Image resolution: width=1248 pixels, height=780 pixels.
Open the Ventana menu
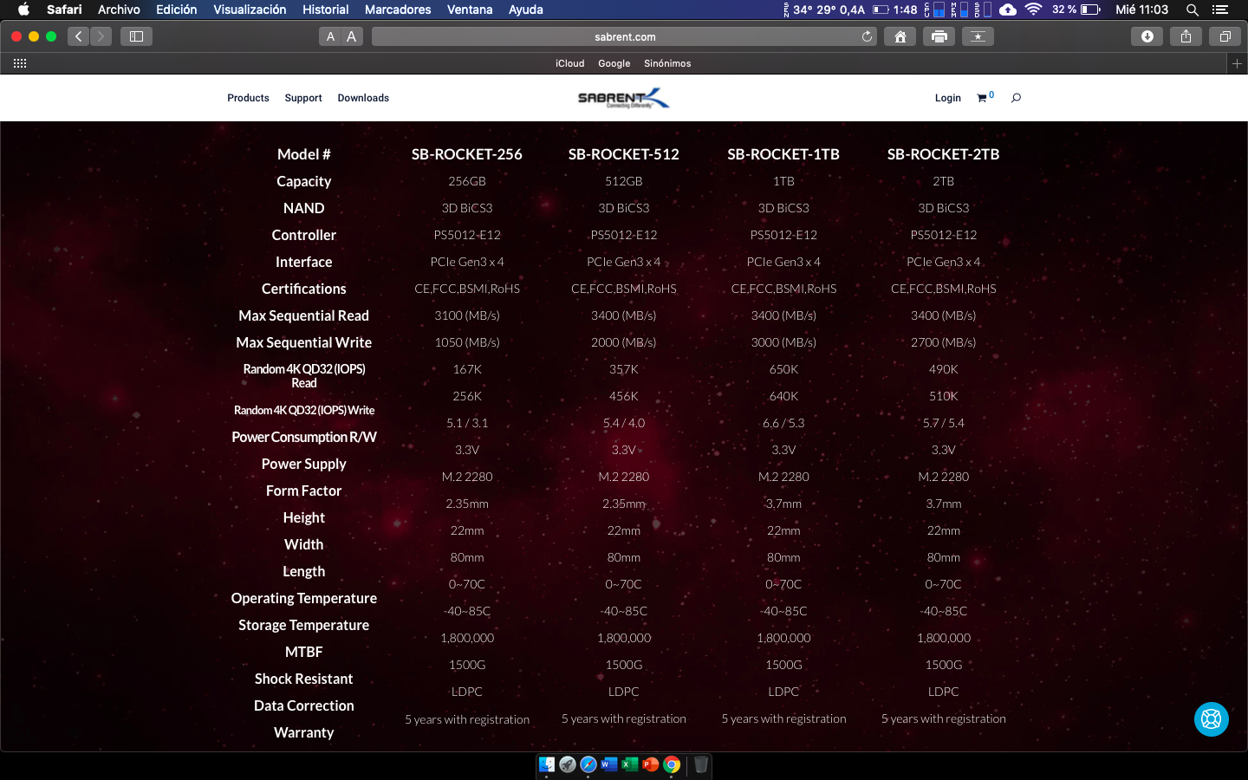point(470,10)
